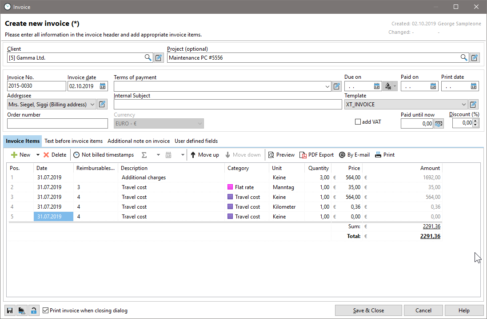Click the lock icon at bottom left

tap(34, 311)
